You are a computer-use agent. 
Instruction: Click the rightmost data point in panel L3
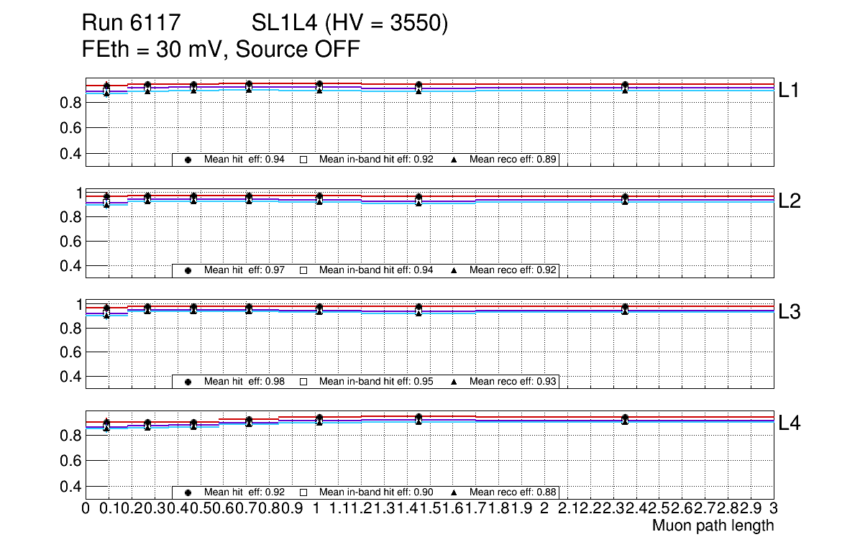[x=625, y=309]
